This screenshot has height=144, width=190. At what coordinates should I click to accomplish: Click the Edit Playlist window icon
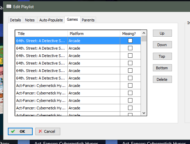point(9,6)
